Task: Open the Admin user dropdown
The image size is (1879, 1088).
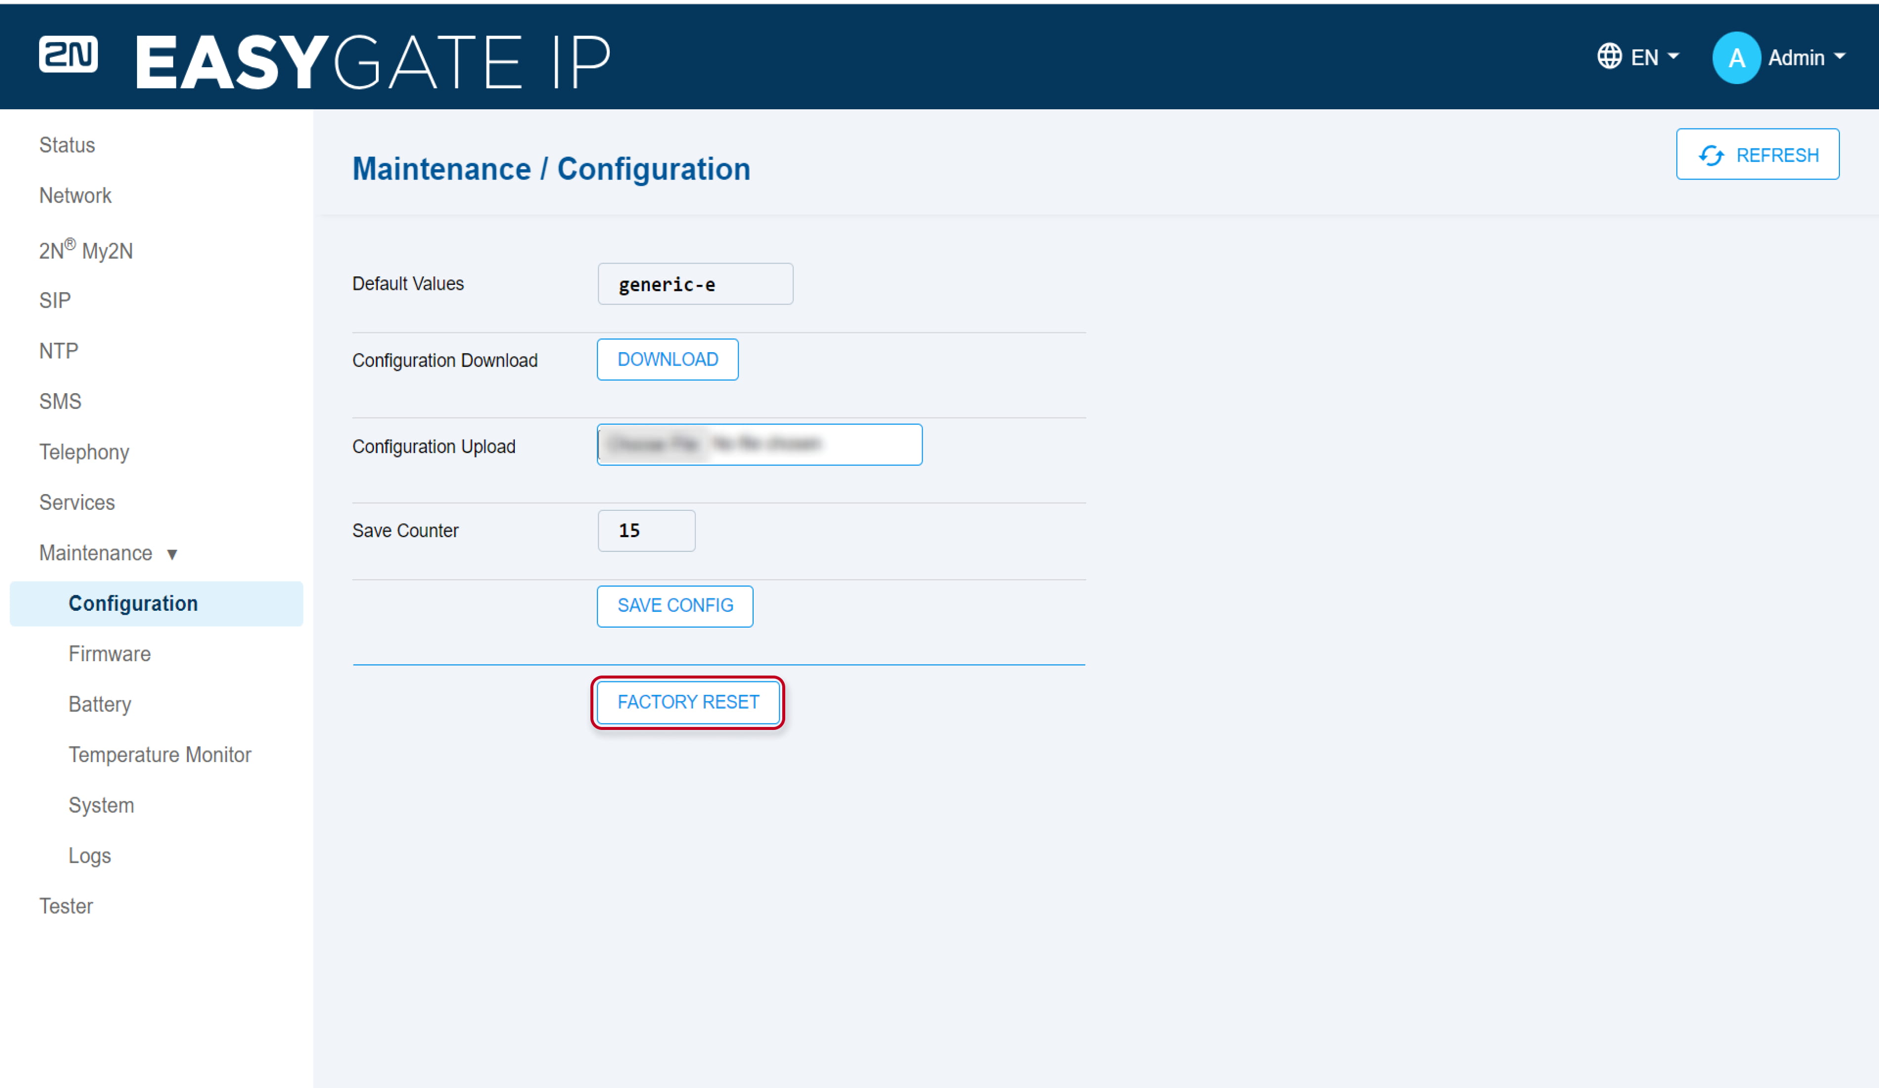Action: tap(1779, 57)
